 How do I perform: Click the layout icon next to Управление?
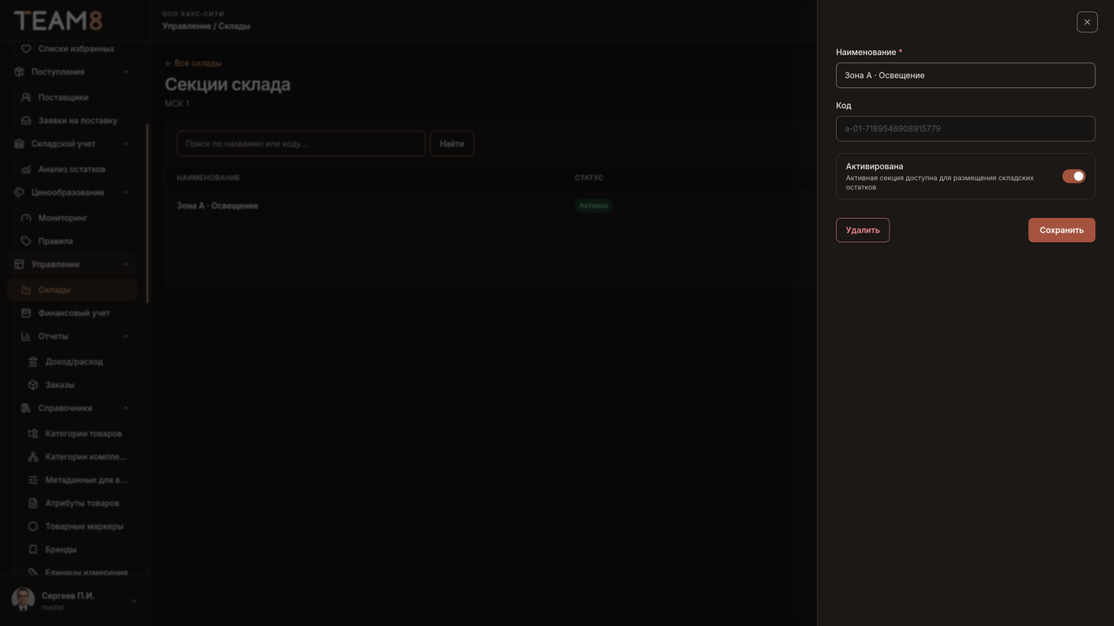coord(19,264)
